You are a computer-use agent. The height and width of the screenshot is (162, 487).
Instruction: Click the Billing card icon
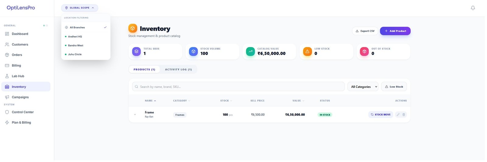7,65
